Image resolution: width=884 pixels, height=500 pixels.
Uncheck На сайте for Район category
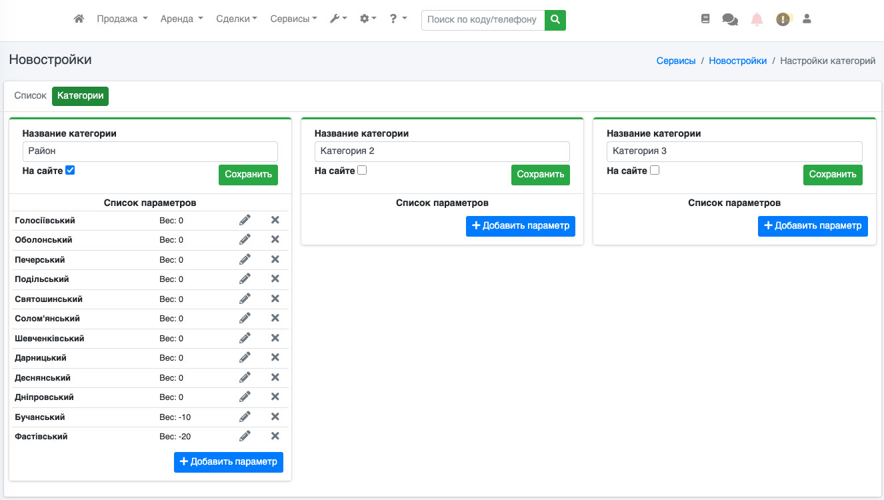click(70, 171)
